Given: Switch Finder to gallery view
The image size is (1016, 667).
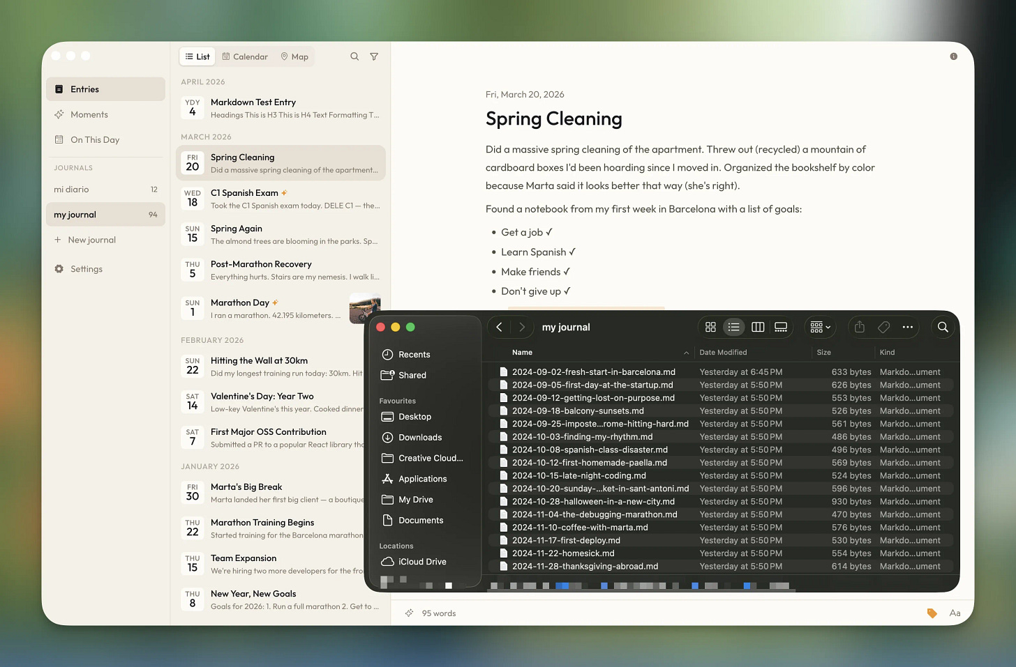Looking at the screenshot, I should (x=781, y=327).
